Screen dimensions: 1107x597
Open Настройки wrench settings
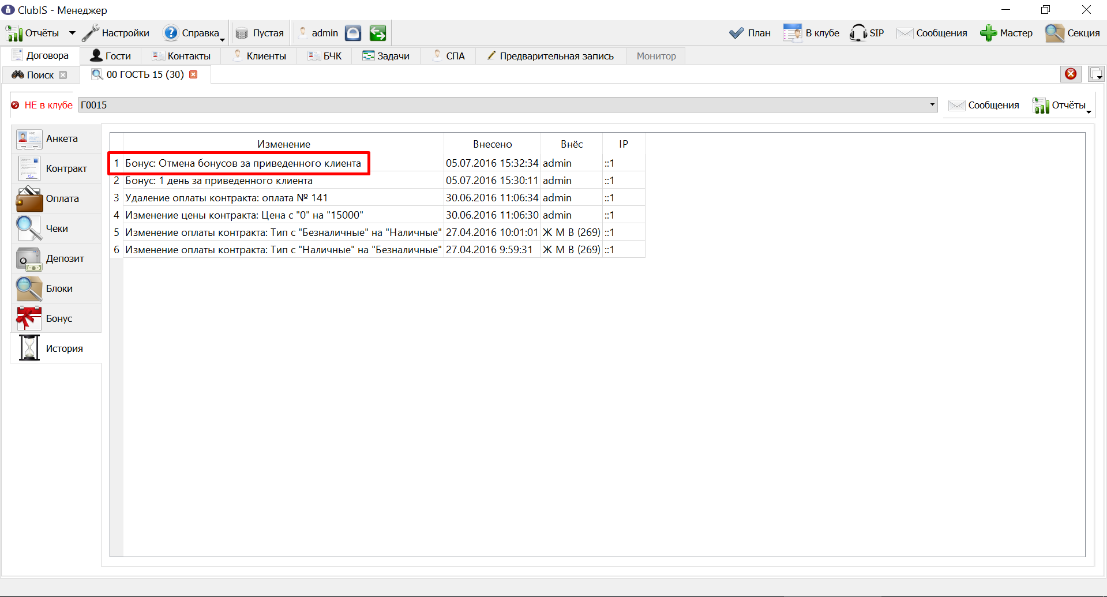[116, 33]
